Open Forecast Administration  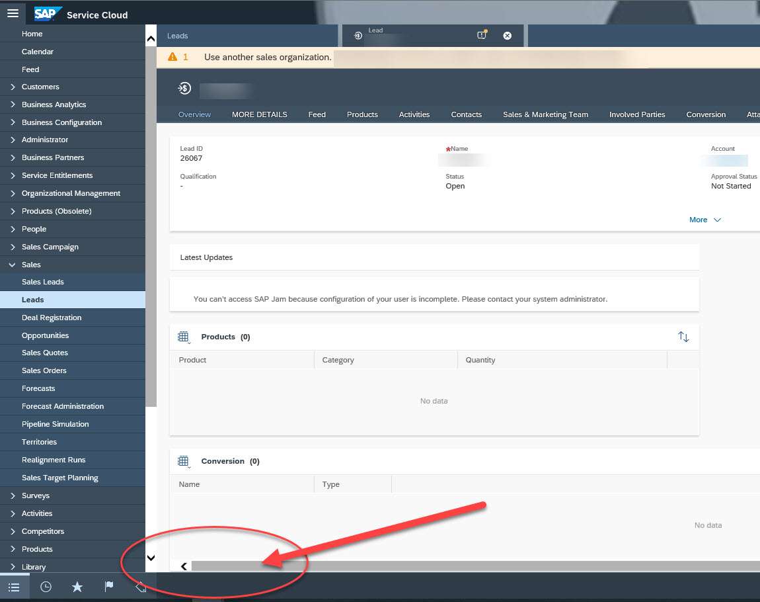(73, 406)
